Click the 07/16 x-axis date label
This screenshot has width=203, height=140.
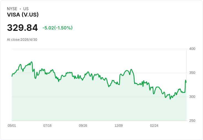coord(47,126)
